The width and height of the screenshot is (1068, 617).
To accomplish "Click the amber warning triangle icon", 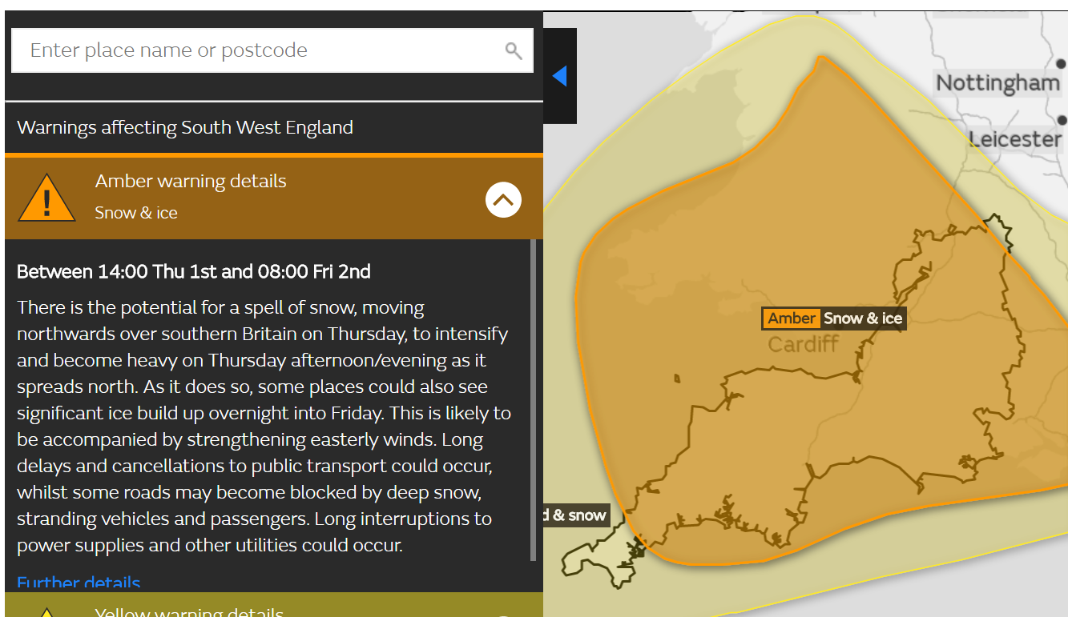I will (x=46, y=198).
